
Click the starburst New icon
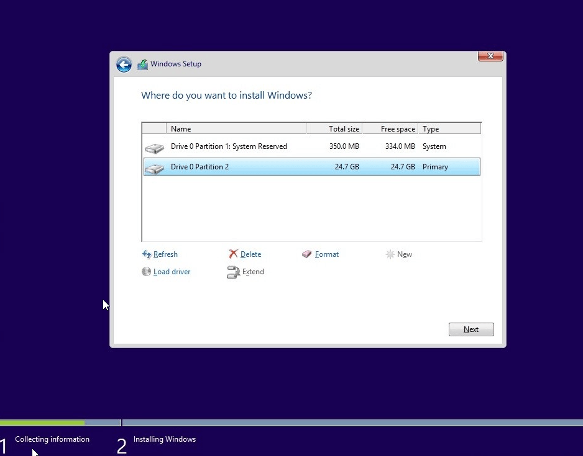390,254
